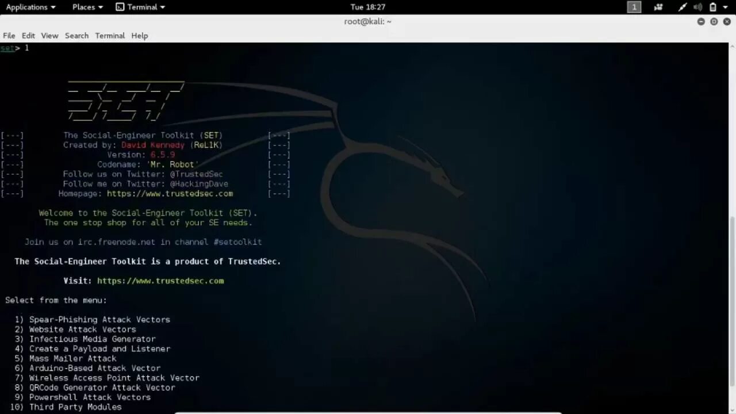Click the clock showing Tue 18:27
The height and width of the screenshot is (414, 736).
(x=367, y=7)
